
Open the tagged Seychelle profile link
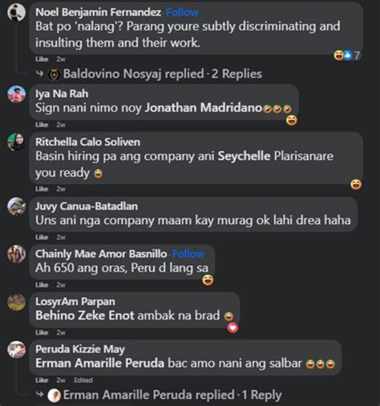244,156
